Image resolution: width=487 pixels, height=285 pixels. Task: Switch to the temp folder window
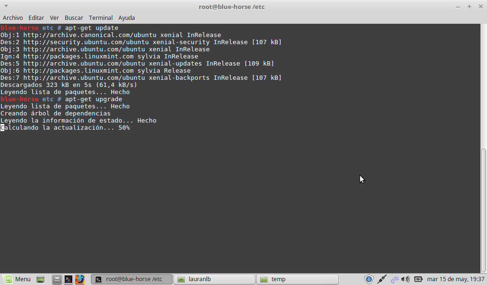pos(297,279)
